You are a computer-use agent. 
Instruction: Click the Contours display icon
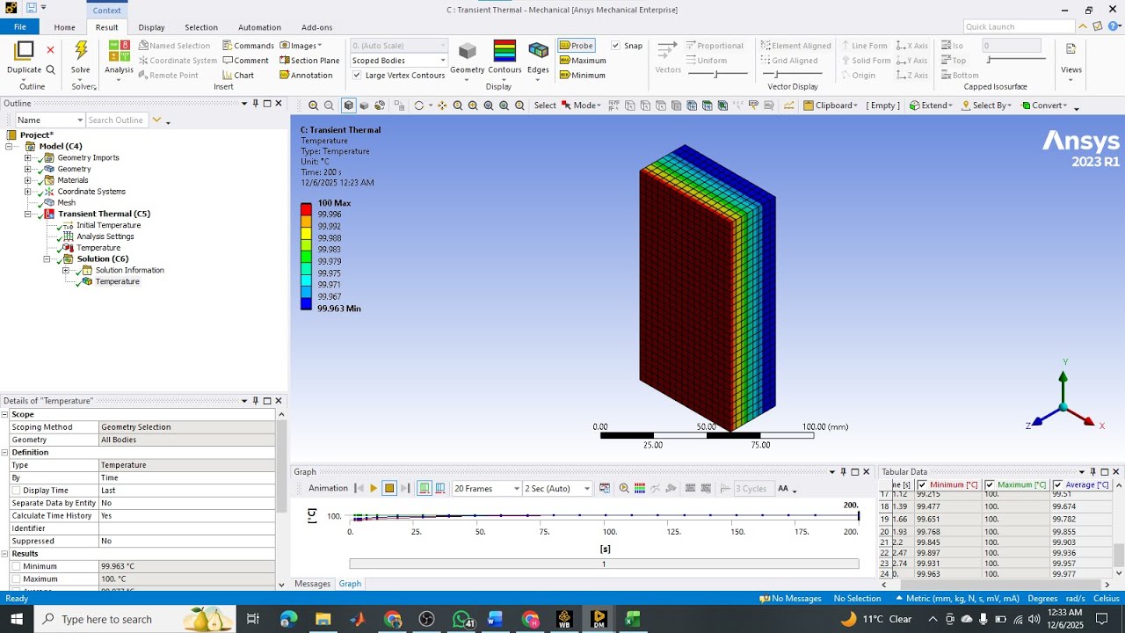click(x=504, y=51)
